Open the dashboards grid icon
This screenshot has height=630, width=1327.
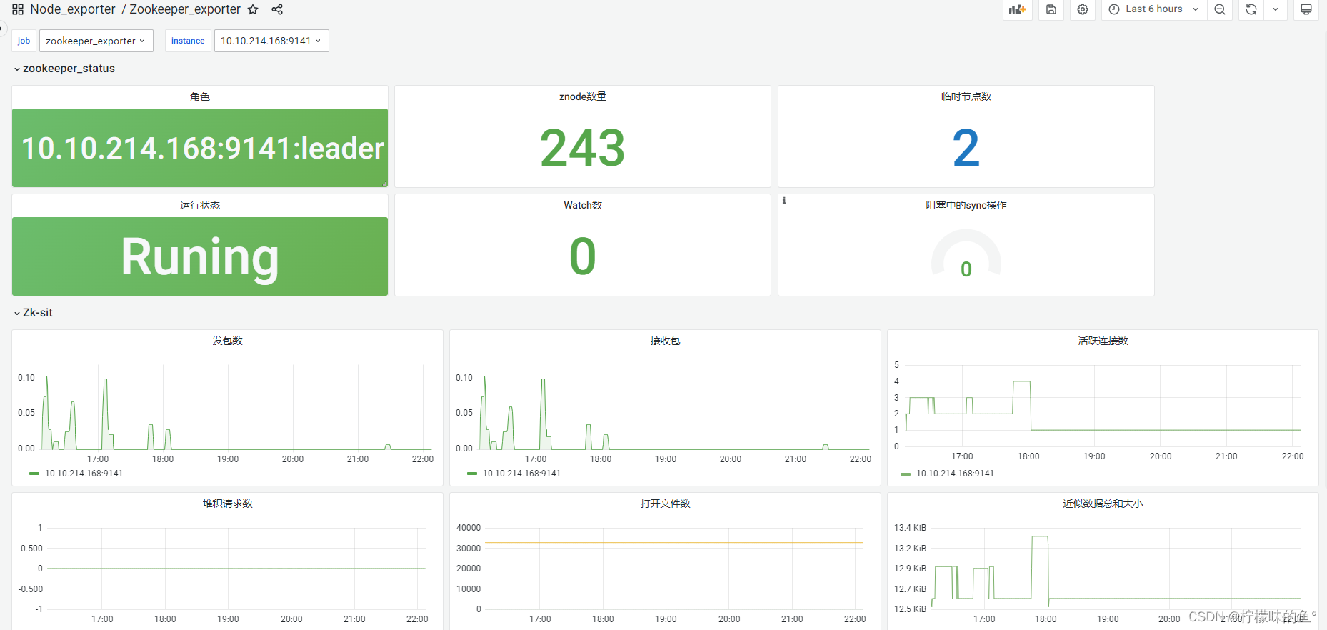coord(18,9)
